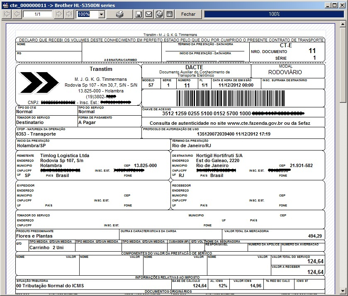Viewport: 348px width, 296px height.
Task: Click '124,64' under Valor Total do Serviço
Action: click(315, 262)
